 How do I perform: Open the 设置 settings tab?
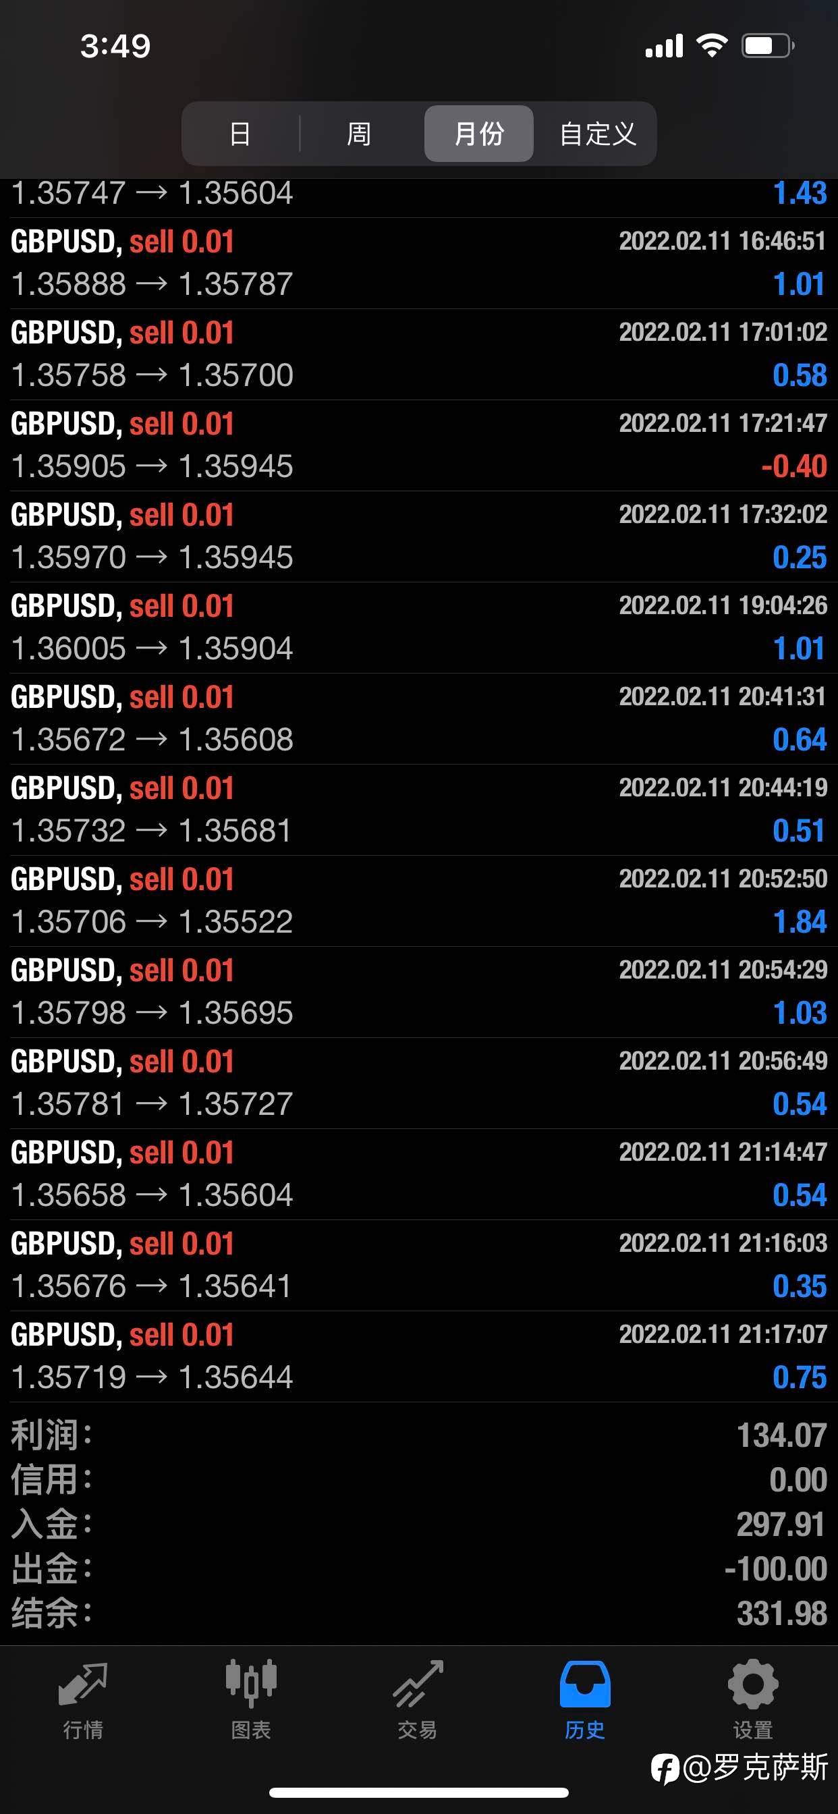(x=753, y=1700)
